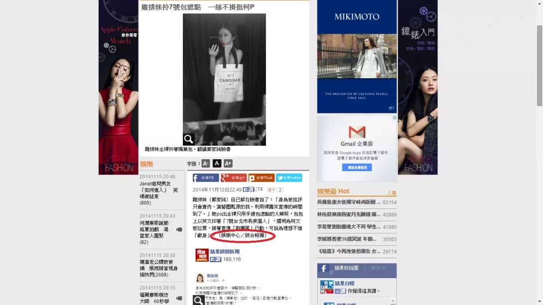
Task: Click the Facebook 讚 button beside the article date
Action: pyautogui.click(x=249, y=190)
